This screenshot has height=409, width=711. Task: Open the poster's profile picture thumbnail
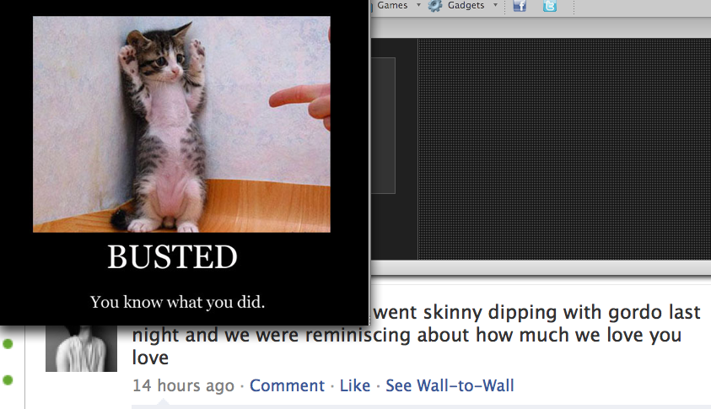coord(81,348)
